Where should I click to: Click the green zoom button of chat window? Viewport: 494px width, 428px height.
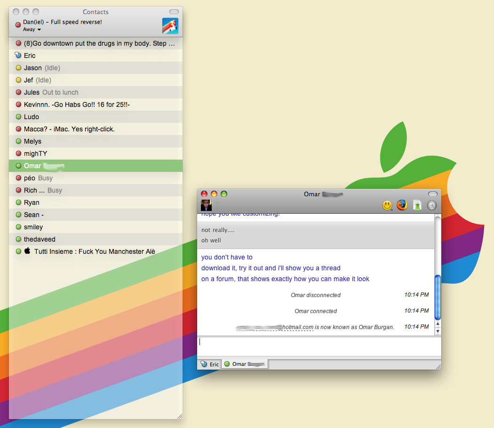coord(223,194)
